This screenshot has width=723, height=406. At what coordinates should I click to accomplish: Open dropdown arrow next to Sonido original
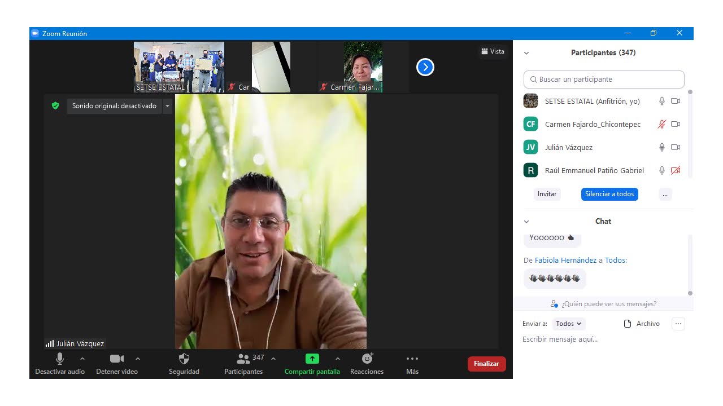point(167,106)
